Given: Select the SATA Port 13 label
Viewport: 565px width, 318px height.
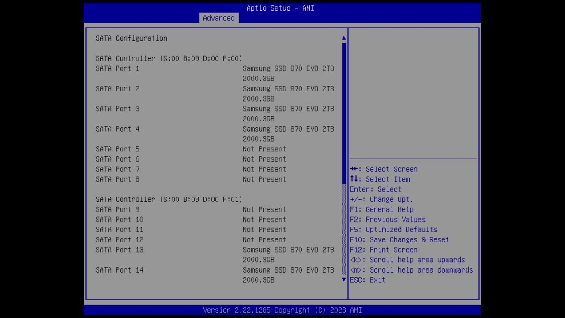Looking at the screenshot, I should click(120, 250).
